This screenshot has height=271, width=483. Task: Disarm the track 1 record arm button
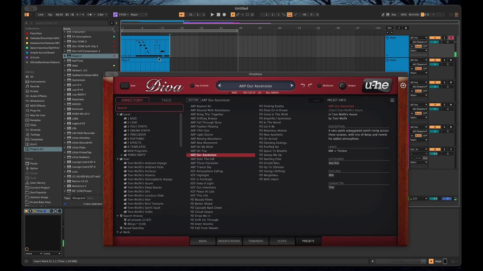tap(451, 38)
